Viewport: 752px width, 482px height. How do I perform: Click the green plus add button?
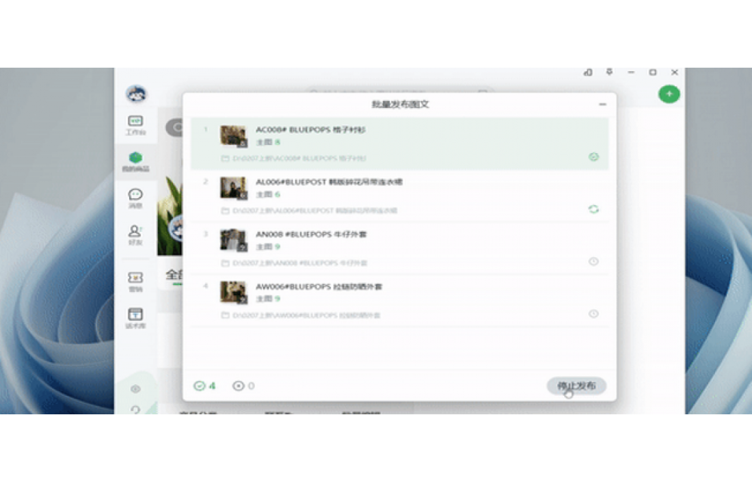point(669,94)
